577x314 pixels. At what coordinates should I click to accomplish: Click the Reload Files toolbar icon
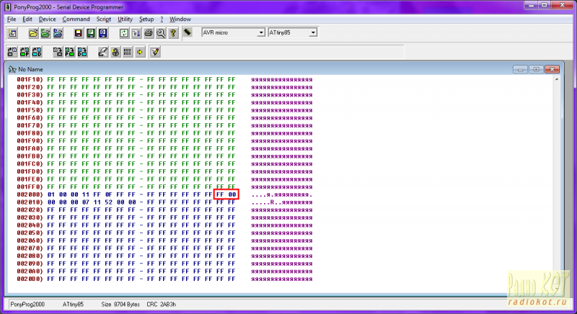[124, 33]
